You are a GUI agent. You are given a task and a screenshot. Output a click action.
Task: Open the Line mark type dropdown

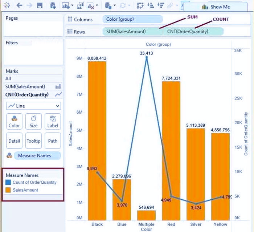click(33, 106)
